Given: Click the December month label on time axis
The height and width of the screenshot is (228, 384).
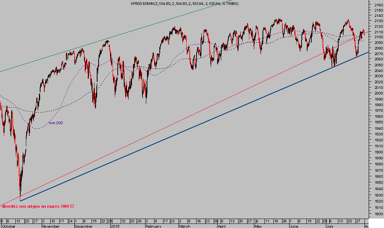Looking at the screenshot, I should click(84, 226).
